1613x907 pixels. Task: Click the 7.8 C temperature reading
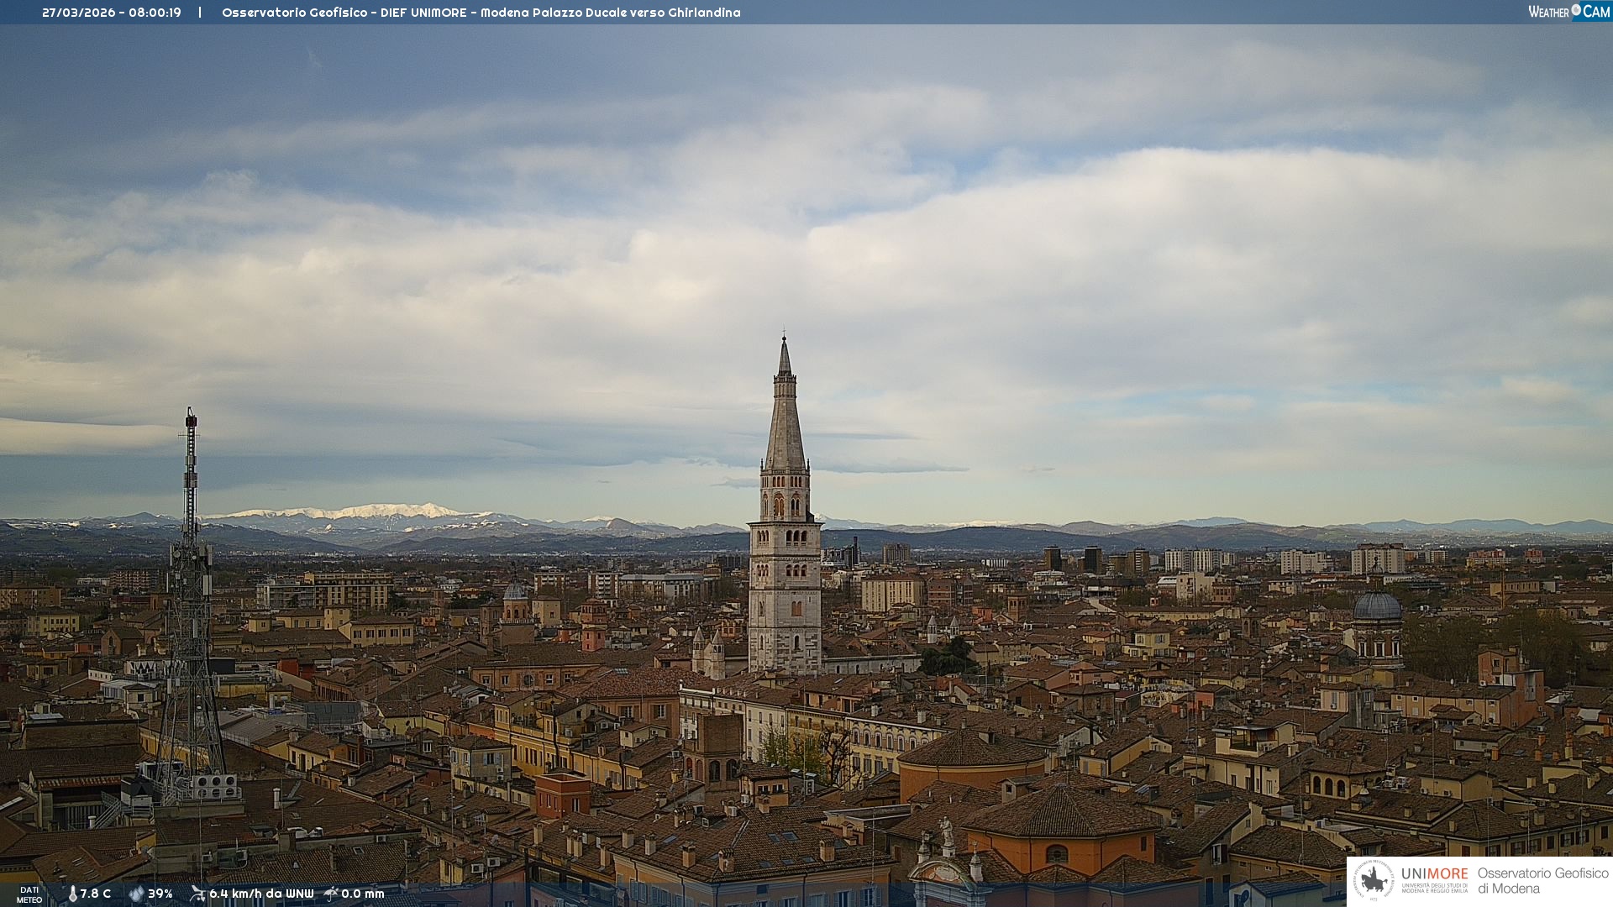[x=96, y=894]
